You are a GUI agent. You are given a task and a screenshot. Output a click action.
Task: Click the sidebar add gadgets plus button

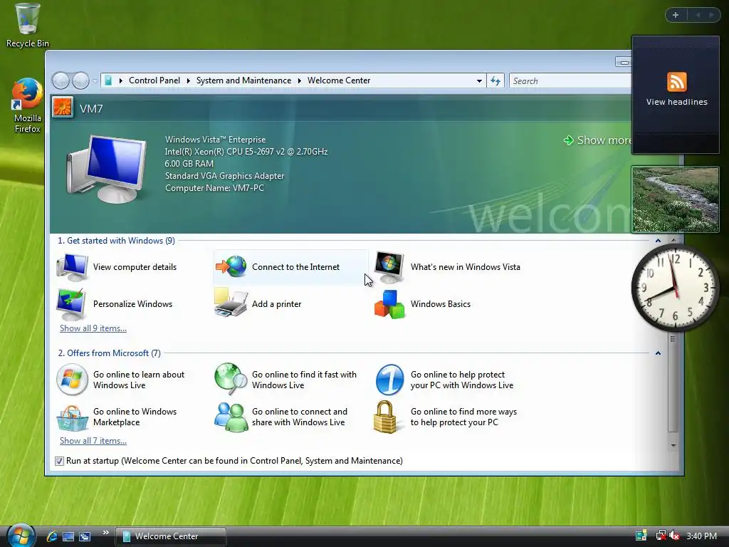click(676, 15)
